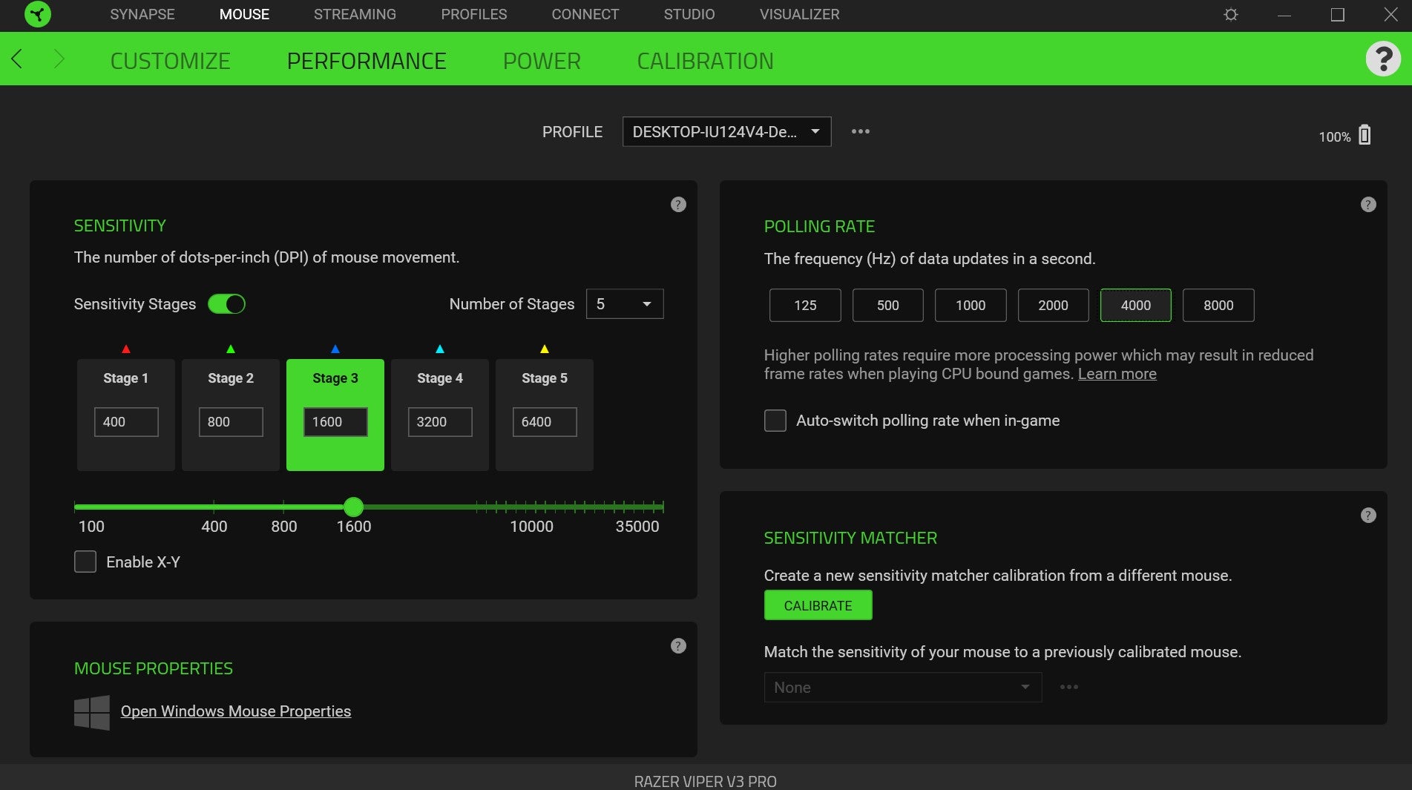The height and width of the screenshot is (790, 1412).
Task: Click the Razer Synapse logo icon
Action: click(37, 14)
